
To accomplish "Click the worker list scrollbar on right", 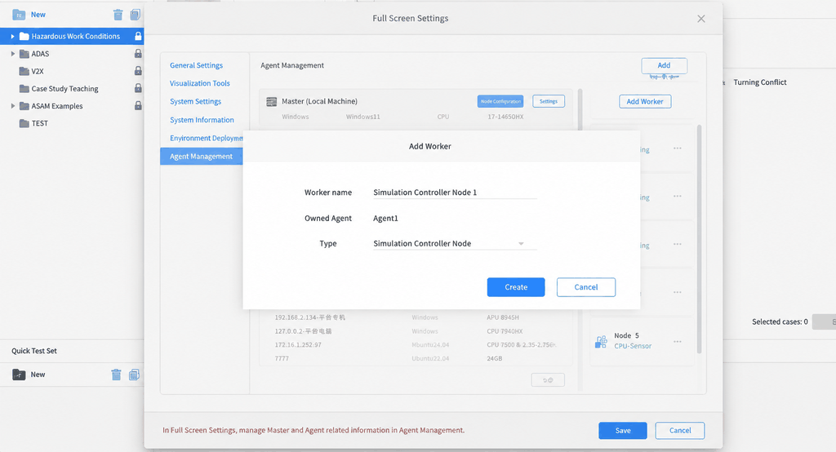I will click(699, 239).
